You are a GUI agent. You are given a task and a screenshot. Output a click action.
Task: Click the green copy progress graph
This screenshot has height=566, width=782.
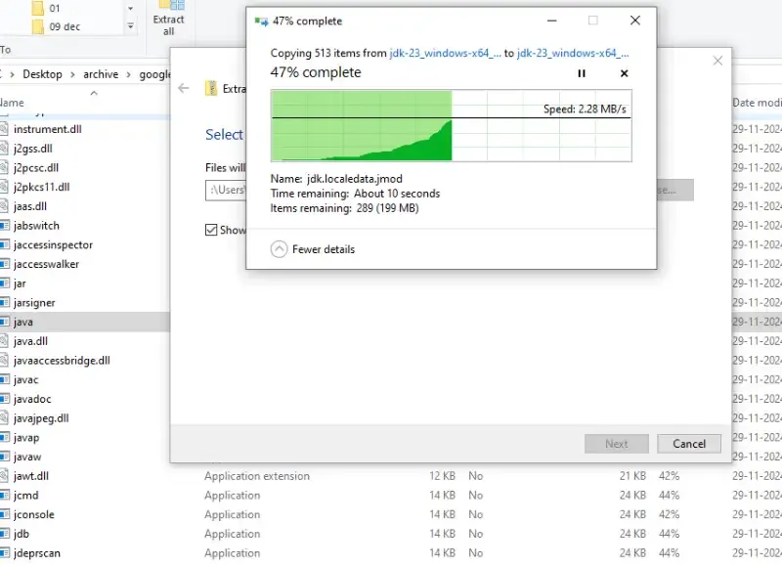[x=452, y=126]
